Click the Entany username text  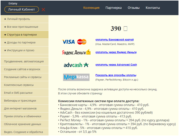coord(13,3)
